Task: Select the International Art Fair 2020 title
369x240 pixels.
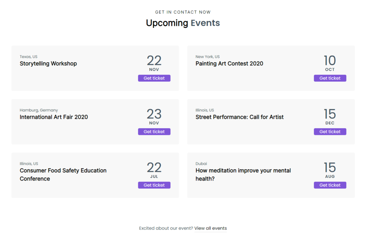Action: [x=54, y=117]
